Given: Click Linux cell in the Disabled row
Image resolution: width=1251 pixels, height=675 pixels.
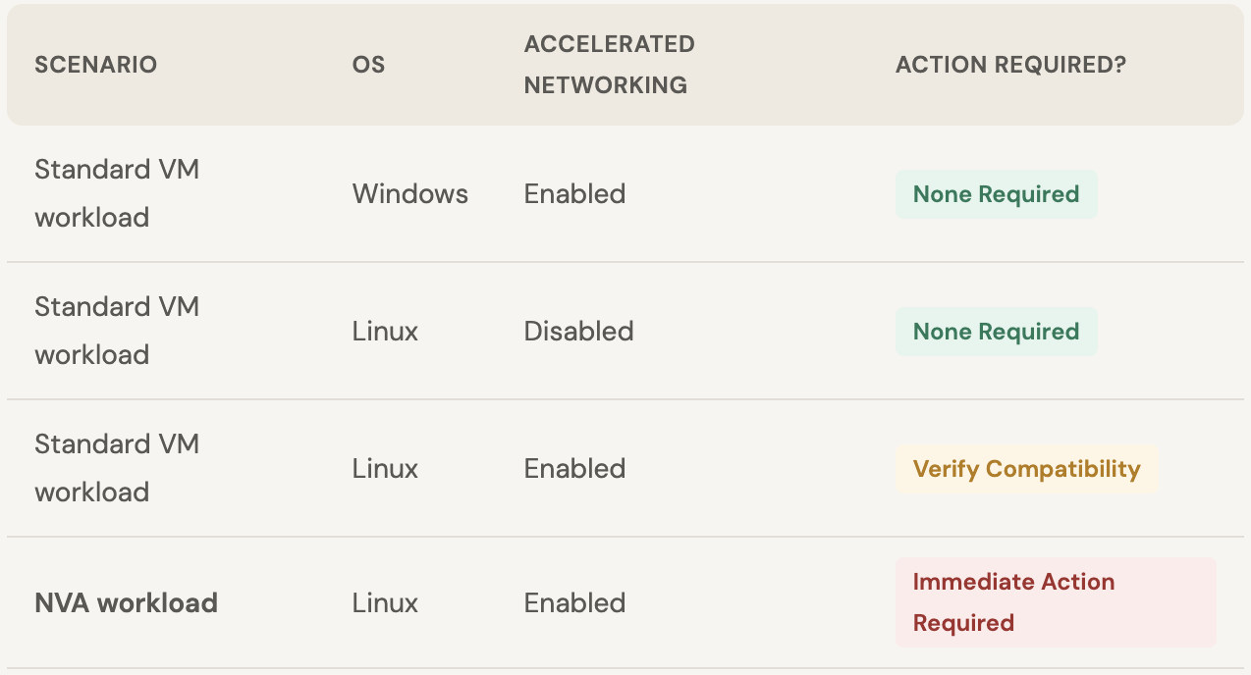Looking at the screenshot, I should click(x=385, y=332).
